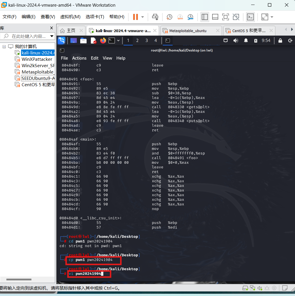Click the Send Ctrl+Alt+Del icon

coord(155,17)
